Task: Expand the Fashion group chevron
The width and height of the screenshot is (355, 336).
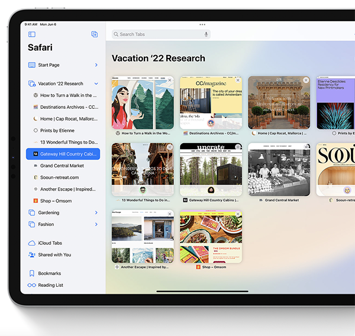Action: click(x=96, y=224)
